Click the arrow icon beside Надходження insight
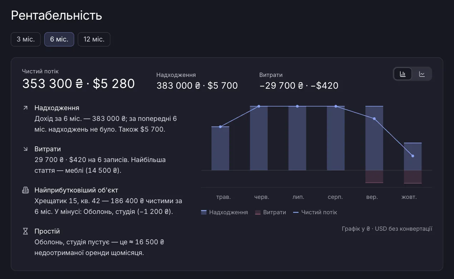This screenshot has width=454, height=279. (25, 108)
